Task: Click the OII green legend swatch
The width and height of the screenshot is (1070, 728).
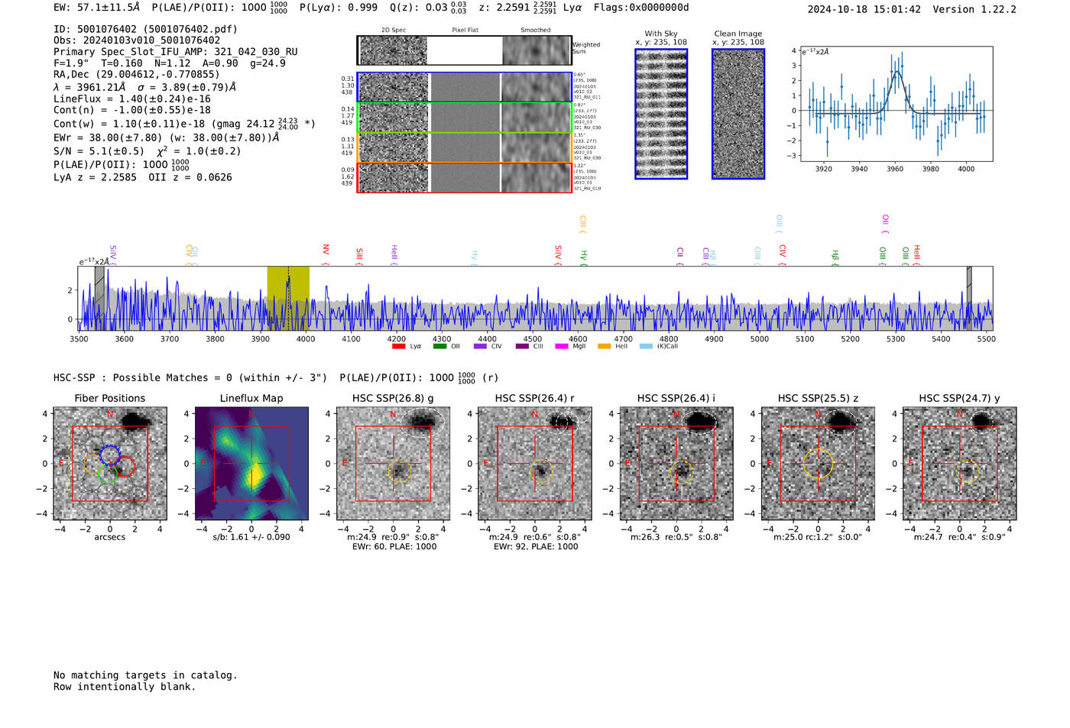Action: [x=439, y=346]
